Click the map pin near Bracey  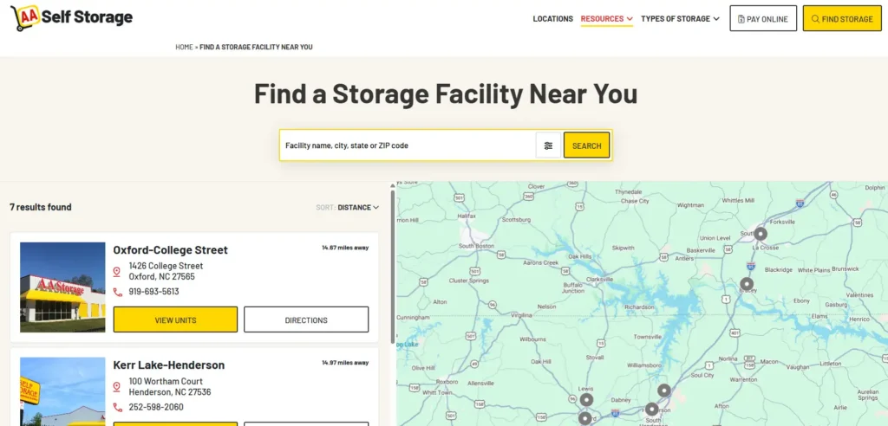click(x=747, y=284)
